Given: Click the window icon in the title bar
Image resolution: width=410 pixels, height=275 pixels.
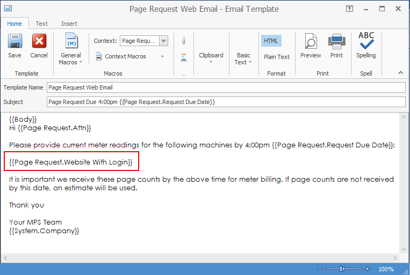Looking at the screenshot, I should (x=8, y=9).
